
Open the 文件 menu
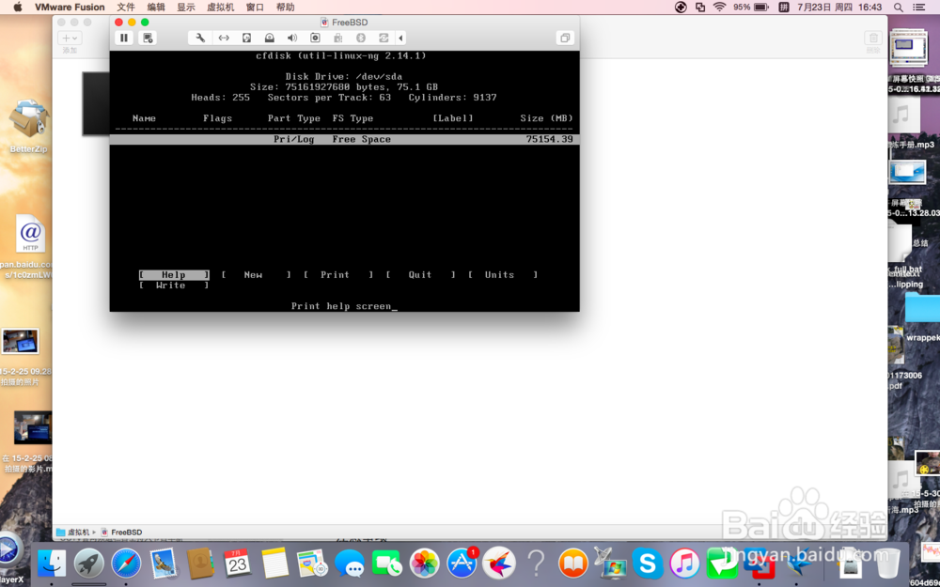click(126, 8)
